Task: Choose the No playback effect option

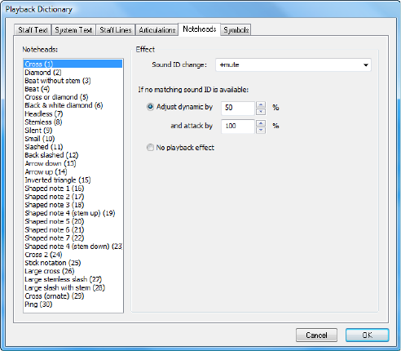Action: [150, 148]
